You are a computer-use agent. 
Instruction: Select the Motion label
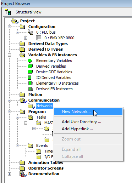coord(35,95)
